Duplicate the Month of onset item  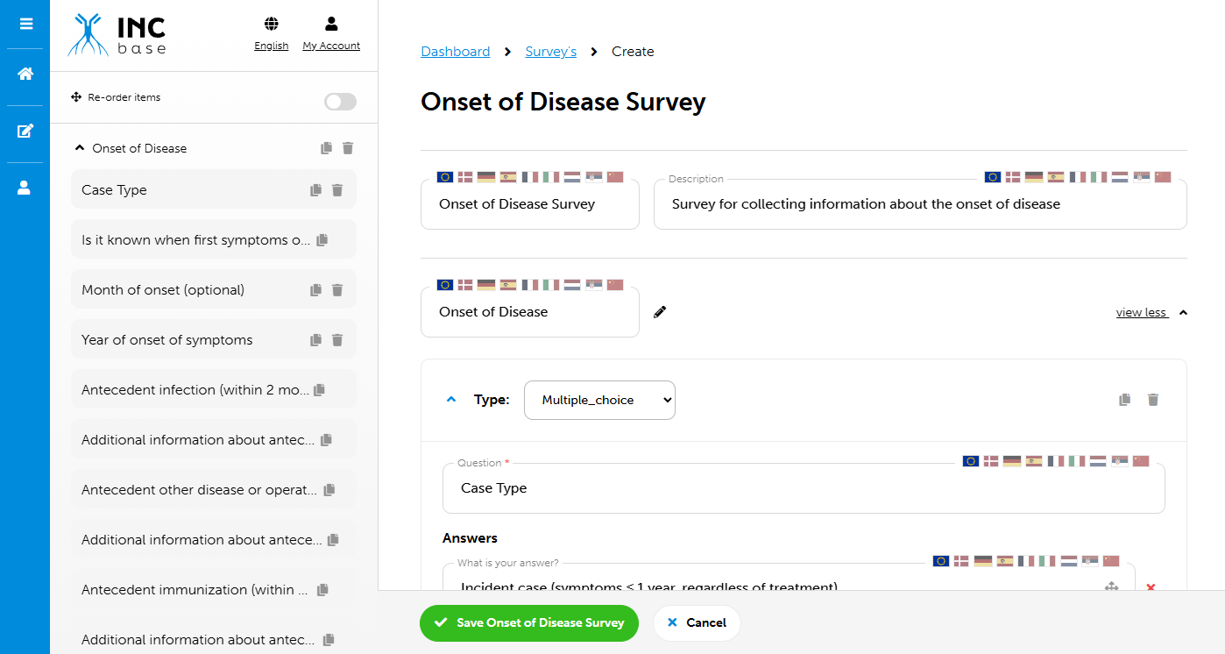(315, 290)
